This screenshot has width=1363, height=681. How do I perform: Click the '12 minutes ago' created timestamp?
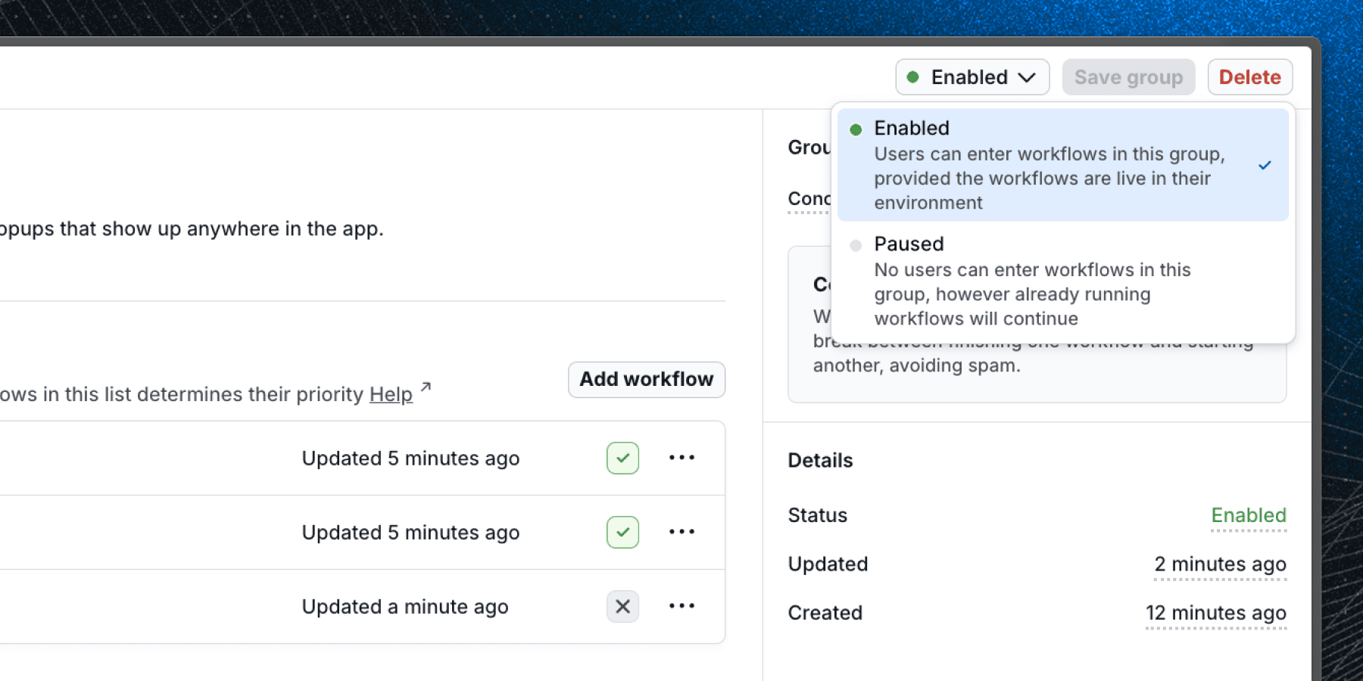coord(1215,613)
